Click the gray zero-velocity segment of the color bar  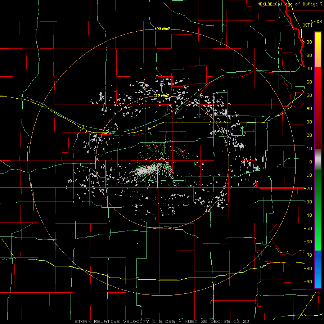pyautogui.click(x=318, y=159)
